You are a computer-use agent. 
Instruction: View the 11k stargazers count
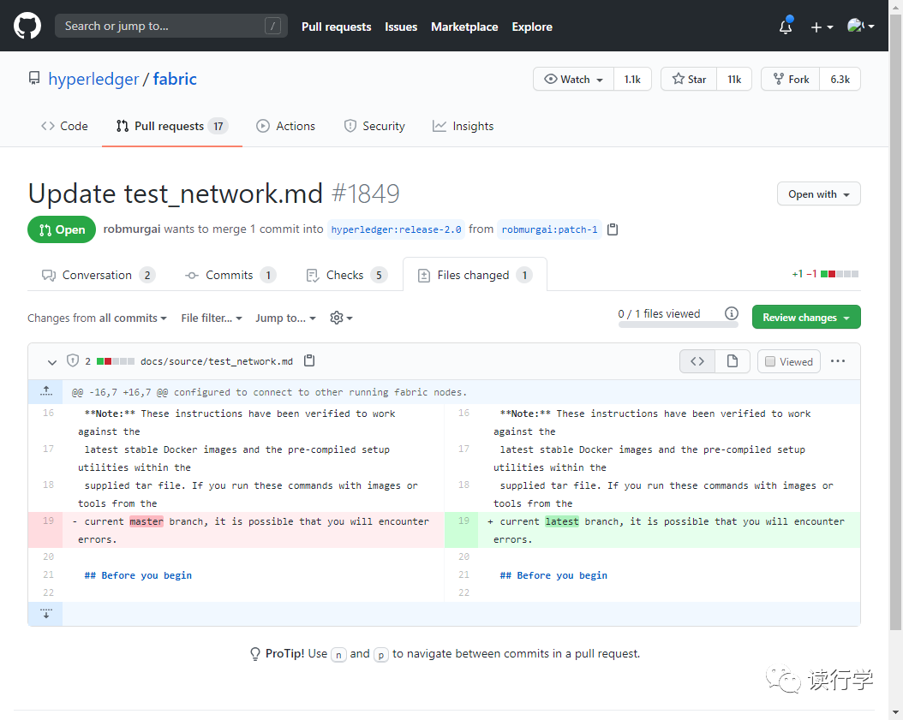[734, 80]
